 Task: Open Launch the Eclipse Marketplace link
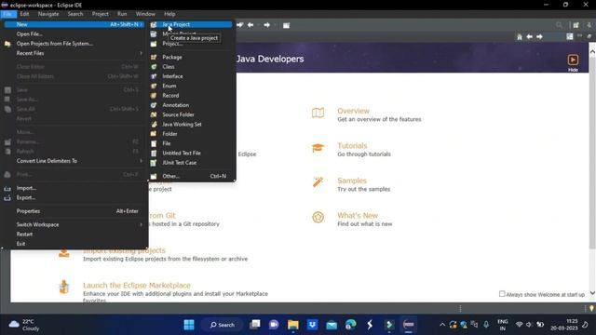pyautogui.click(x=137, y=286)
